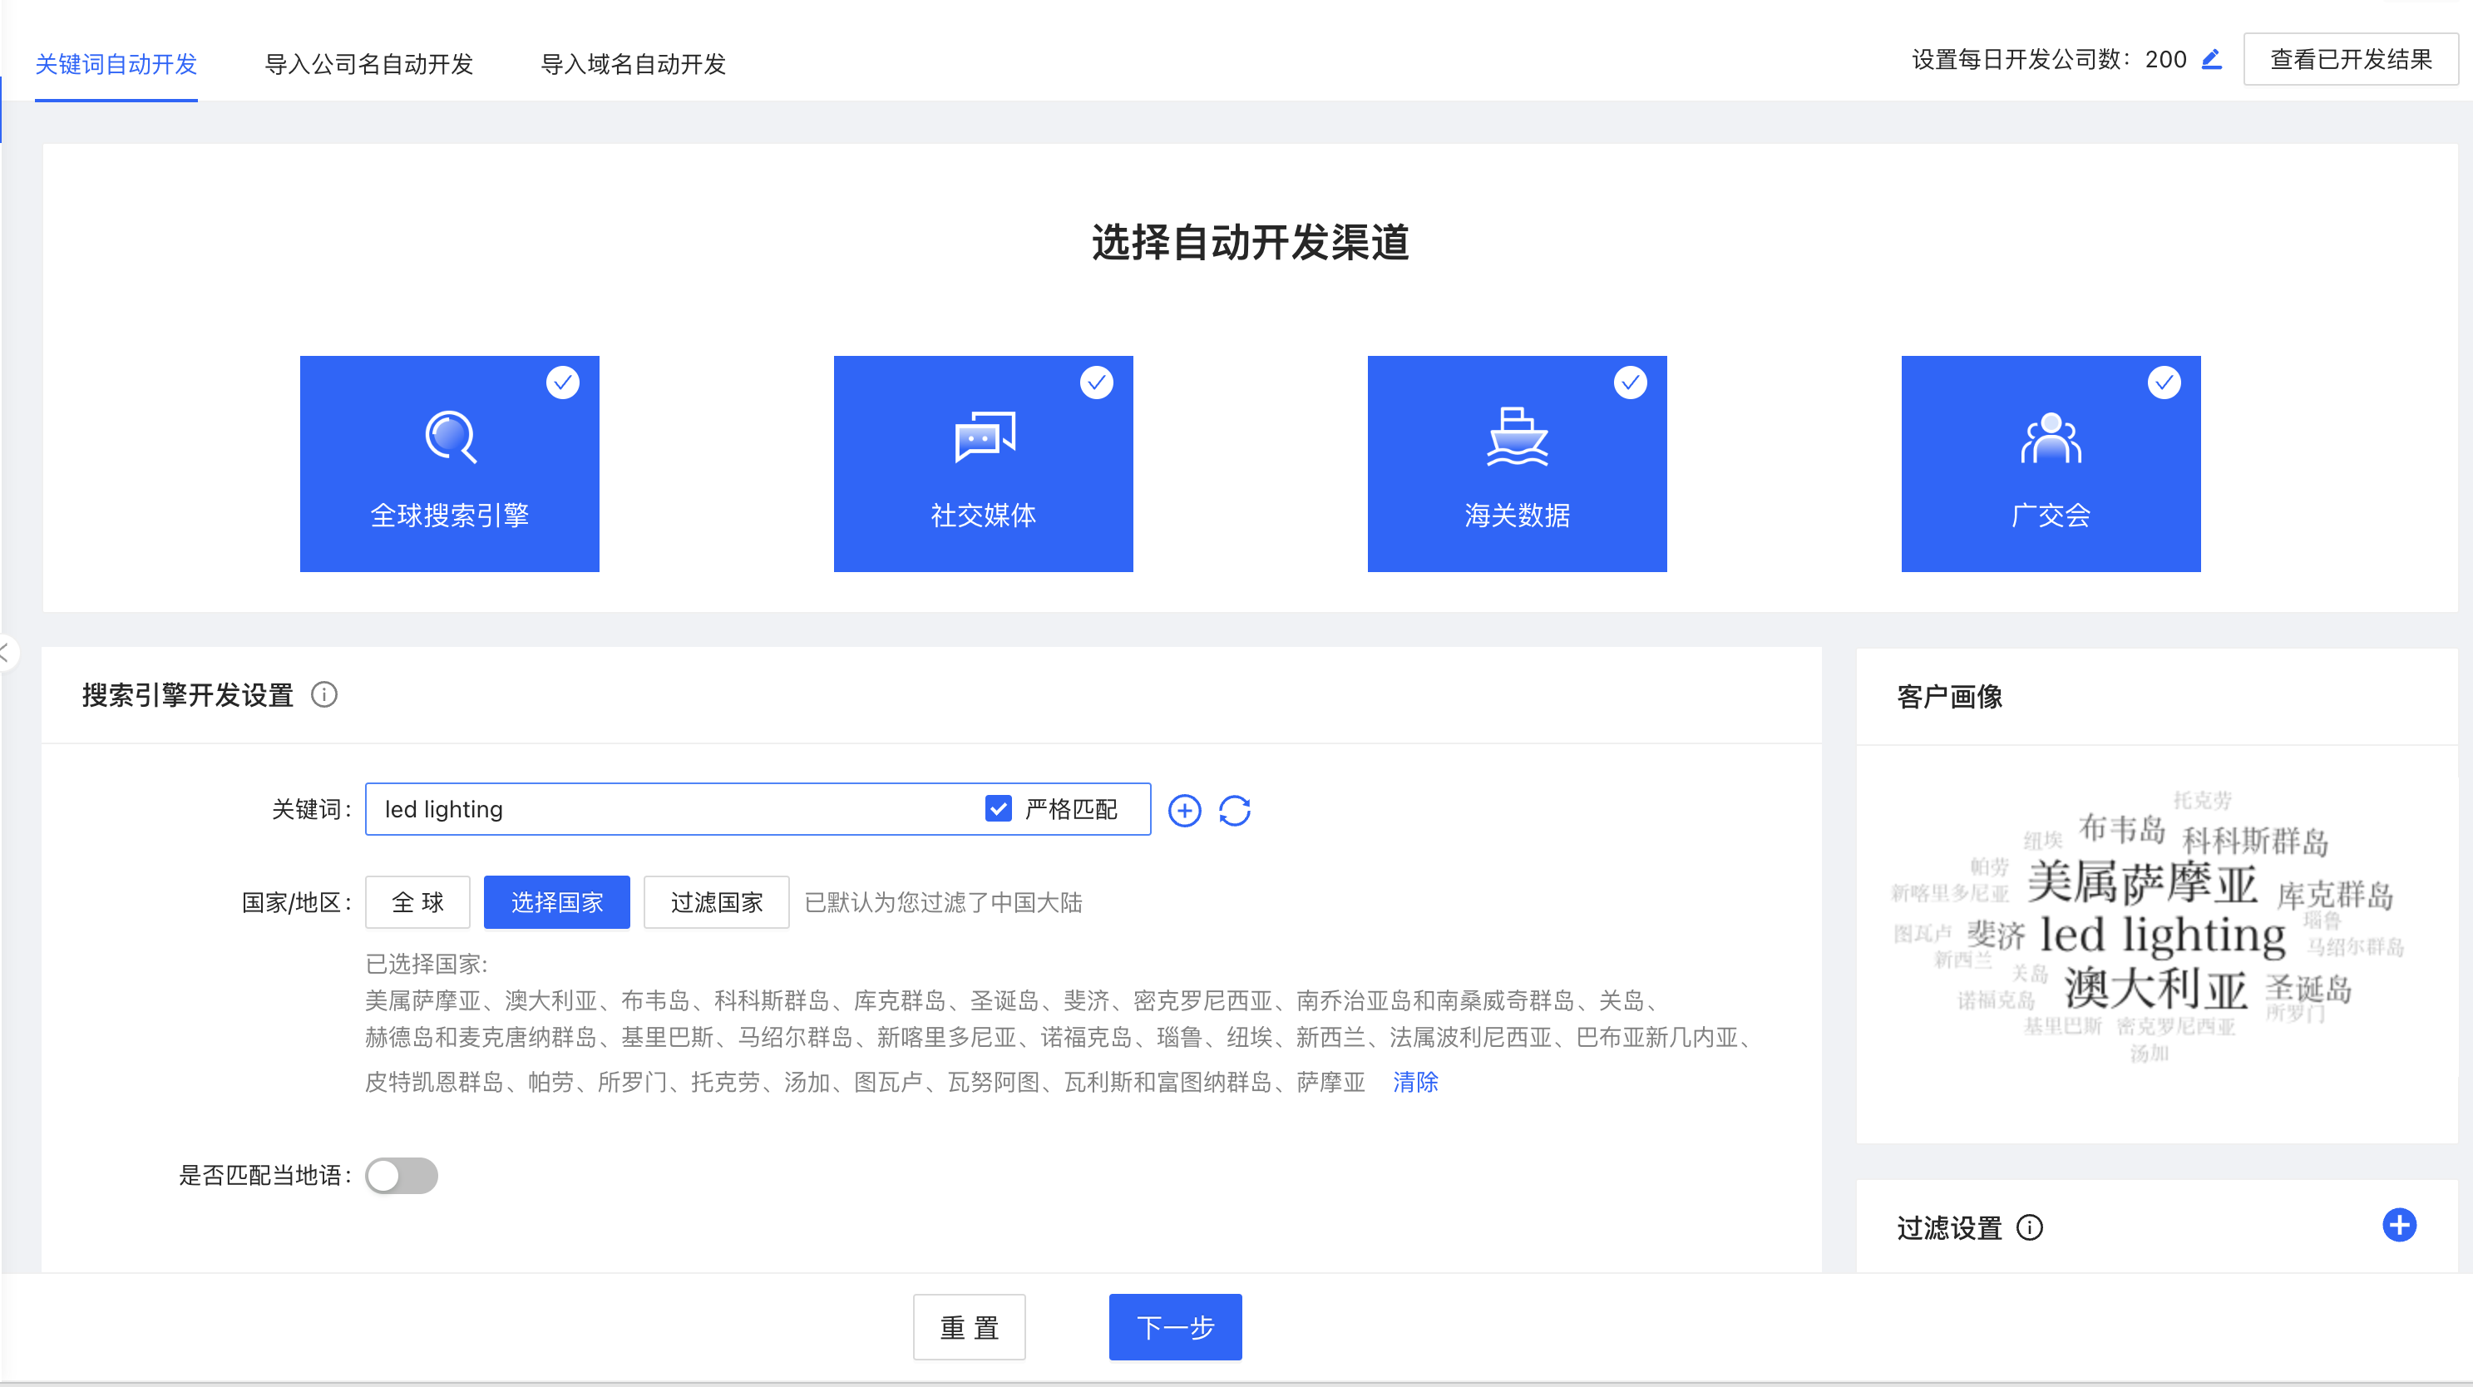Collapse sidebar using left edge arrow

click(6, 654)
